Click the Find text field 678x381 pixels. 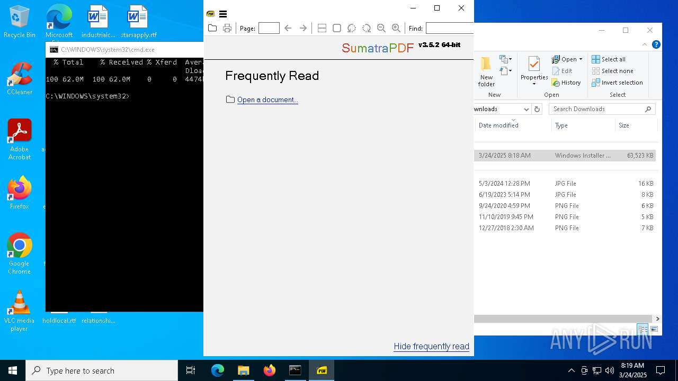[x=450, y=28]
